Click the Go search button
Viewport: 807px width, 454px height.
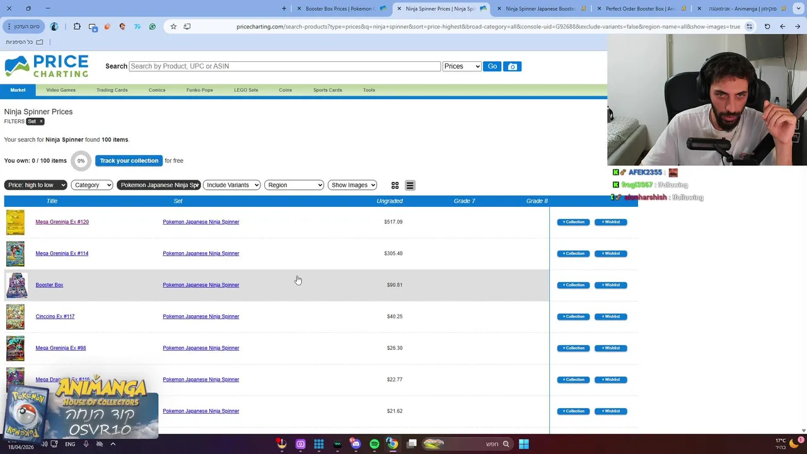click(492, 66)
